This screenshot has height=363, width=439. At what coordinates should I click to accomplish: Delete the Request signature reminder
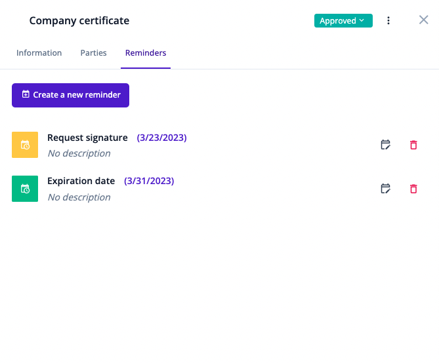(x=413, y=145)
